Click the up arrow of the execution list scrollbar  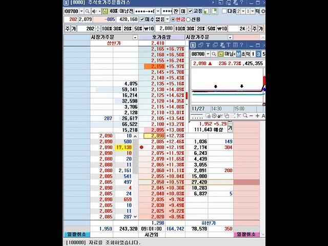pos(135,136)
